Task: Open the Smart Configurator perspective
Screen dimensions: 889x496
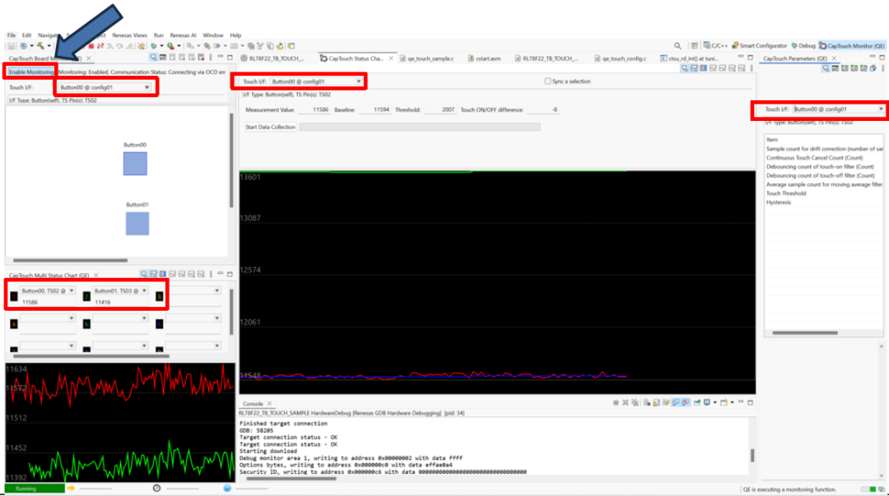Action: coord(760,46)
